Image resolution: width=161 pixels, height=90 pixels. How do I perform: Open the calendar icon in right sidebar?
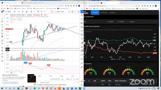82,35
